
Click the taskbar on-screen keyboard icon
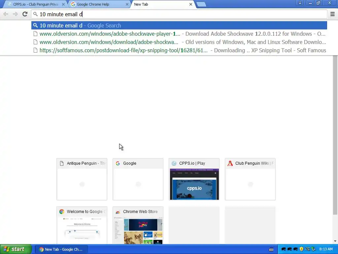(271, 249)
